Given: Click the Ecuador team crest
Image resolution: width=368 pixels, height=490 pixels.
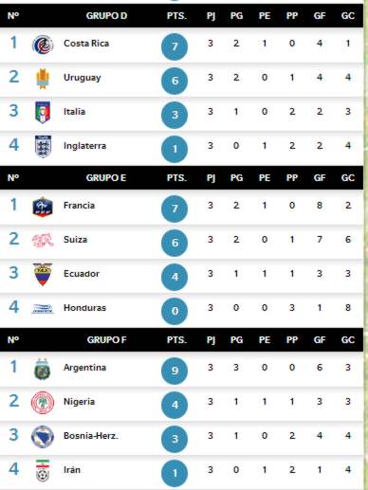Looking at the screenshot, I should (x=43, y=274).
